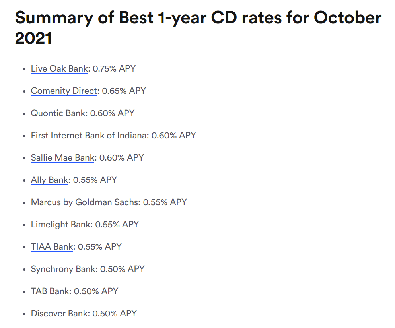The width and height of the screenshot is (395, 328).
Task: Click the Discover Bank link
Action: click(x=59, y=314)
